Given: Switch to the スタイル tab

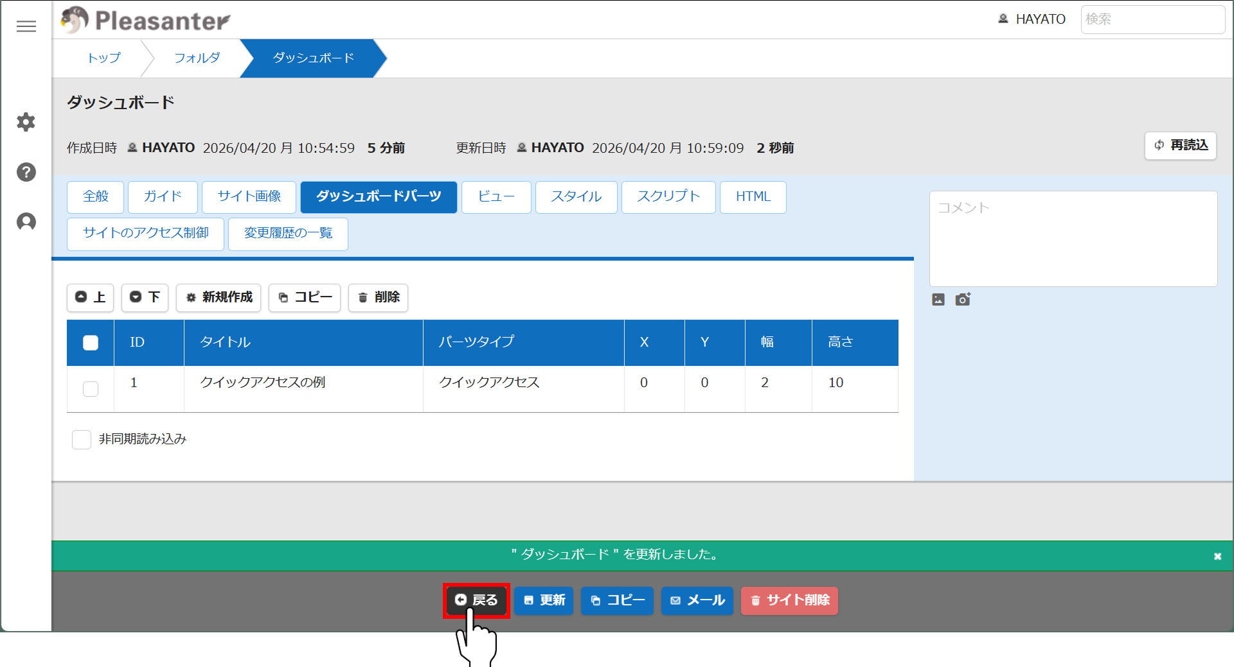Looking at the screenshot, I should coord(577,196).
